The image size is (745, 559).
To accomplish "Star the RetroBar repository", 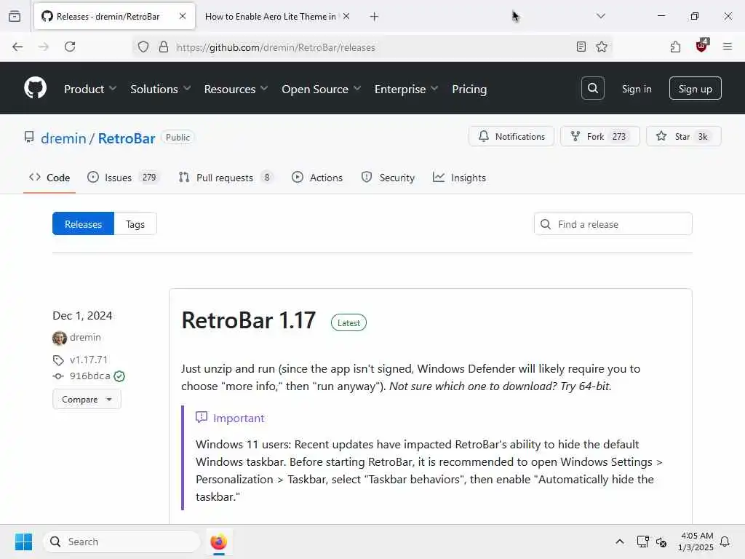I will [683, 136].
